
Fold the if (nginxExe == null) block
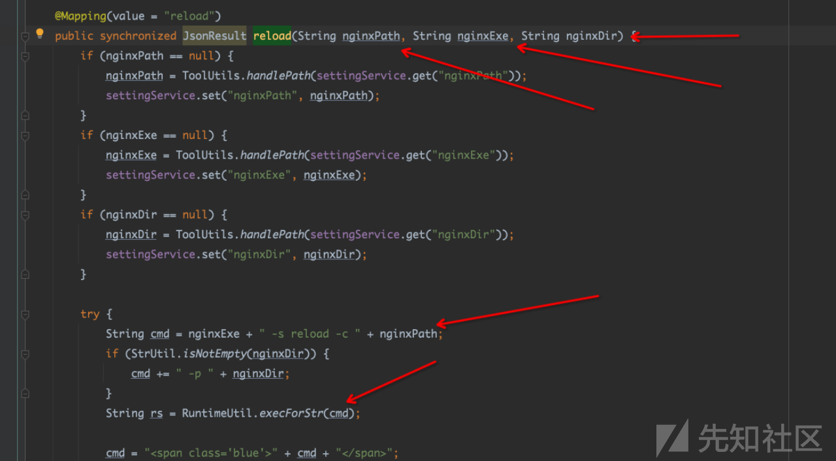pos(25,136)
